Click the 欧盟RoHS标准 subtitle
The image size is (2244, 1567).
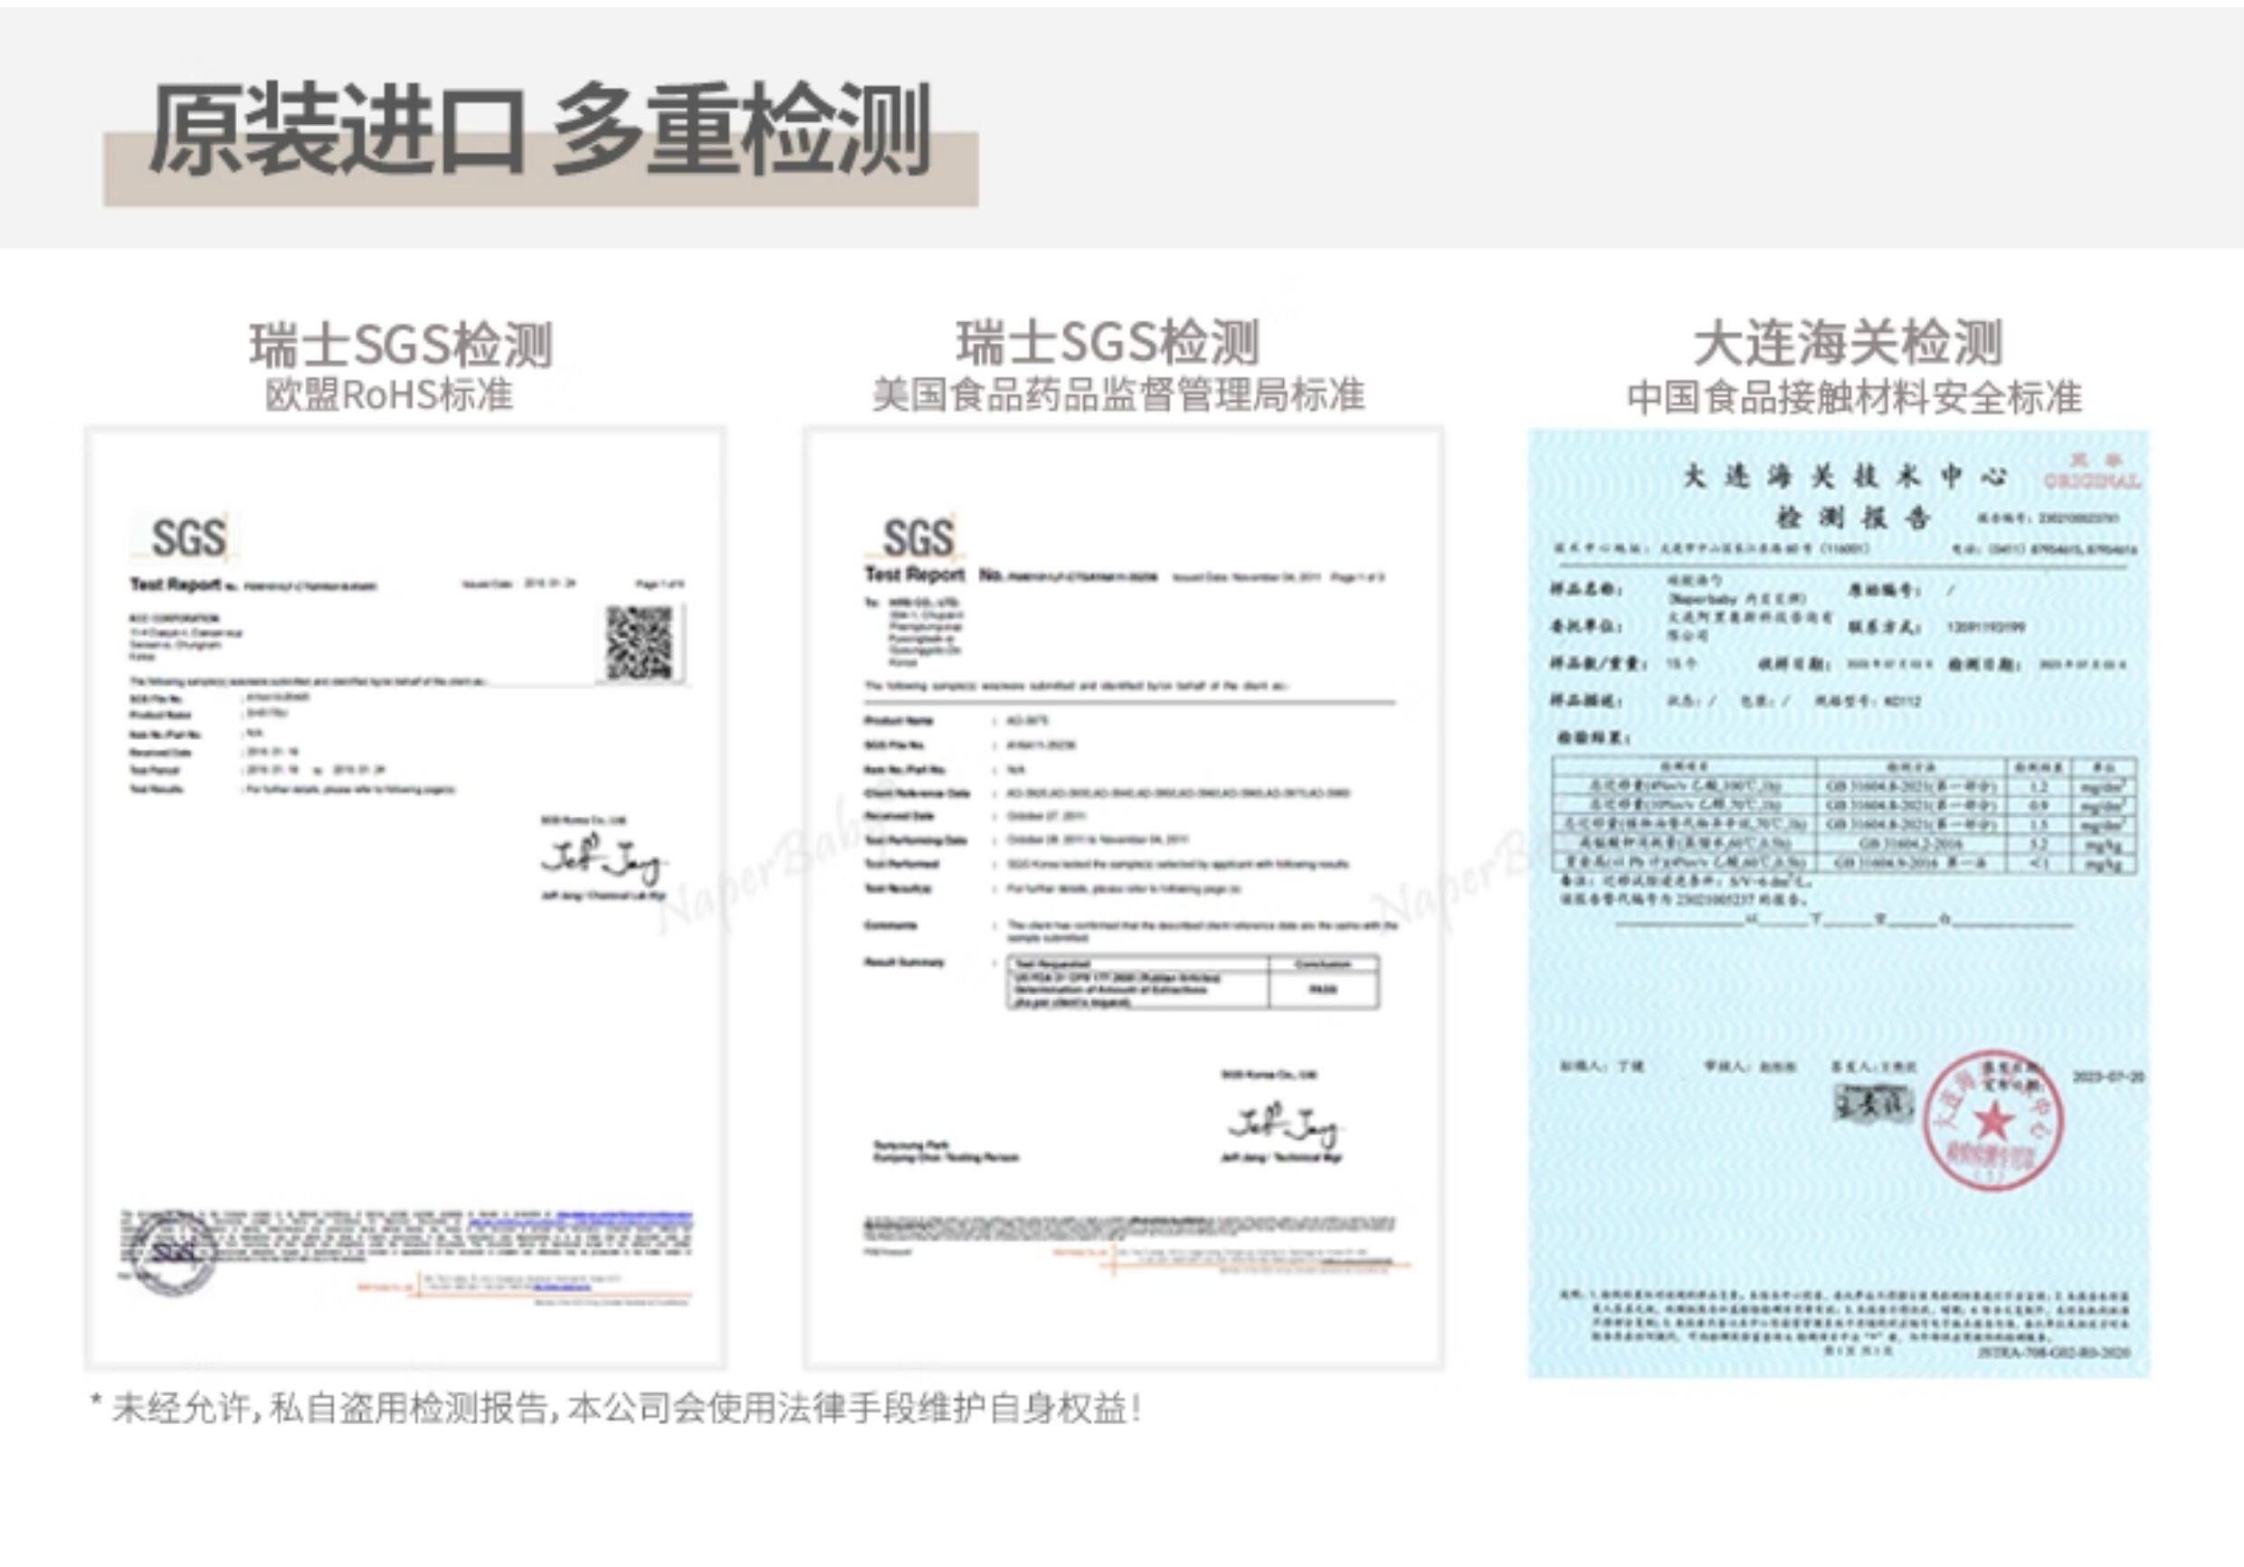pos(389,395)
